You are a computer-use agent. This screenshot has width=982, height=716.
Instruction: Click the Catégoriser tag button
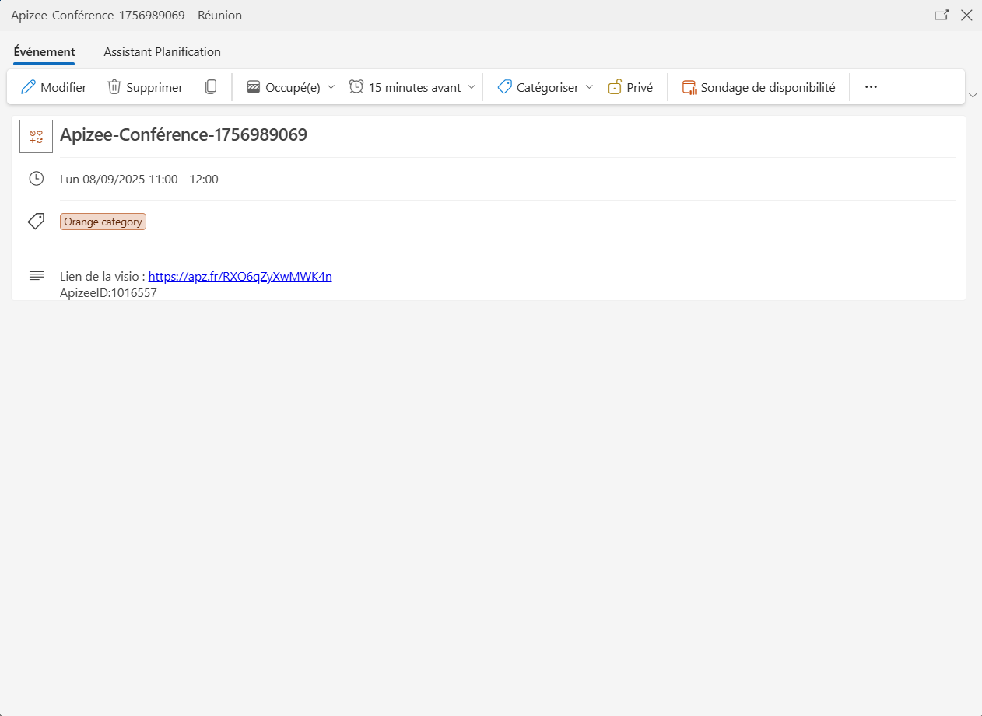(x=538, y=87)
